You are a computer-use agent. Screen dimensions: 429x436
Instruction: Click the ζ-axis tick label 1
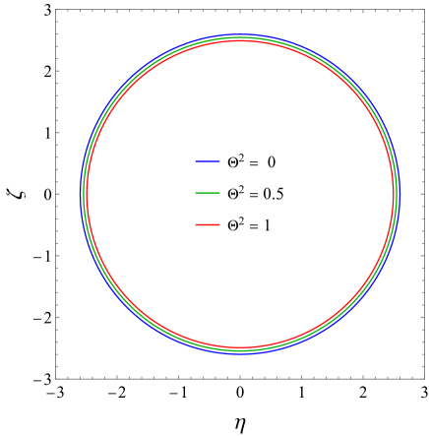(48, 133)
